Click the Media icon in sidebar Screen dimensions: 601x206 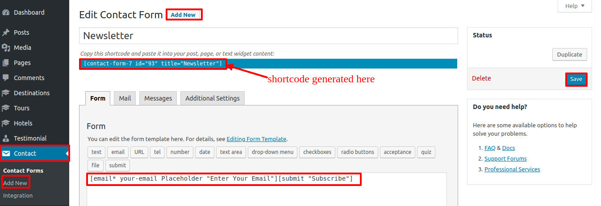6,48
